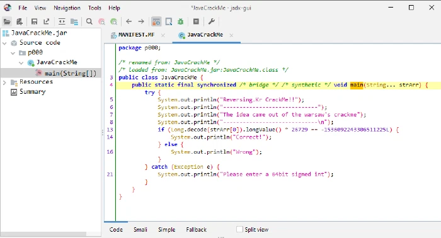Toggle the Flatten packages toolbar icon
This screenshot has height=238, width=441.
tap(74, 21)
